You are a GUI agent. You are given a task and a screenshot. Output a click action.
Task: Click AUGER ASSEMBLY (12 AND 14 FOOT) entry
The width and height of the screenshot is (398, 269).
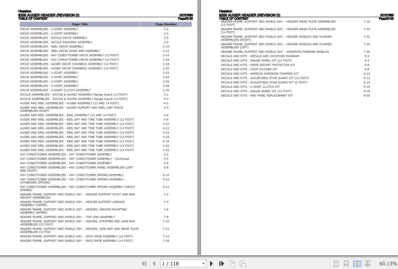(69, 103)
